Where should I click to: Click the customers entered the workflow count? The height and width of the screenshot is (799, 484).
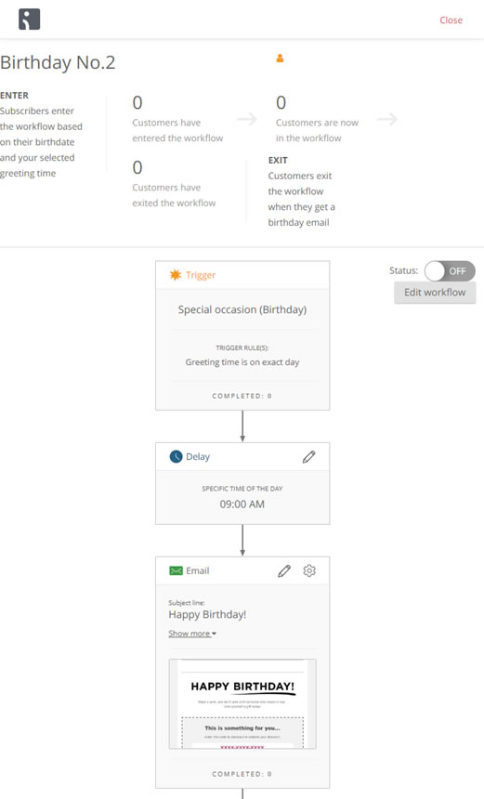click(x=137, y=103)
